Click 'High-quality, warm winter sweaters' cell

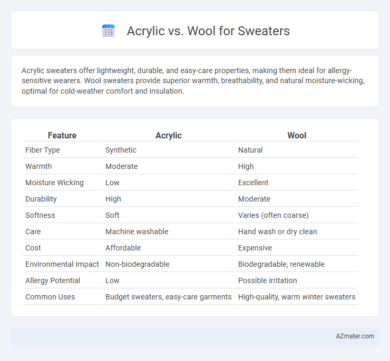pos(297,297)
